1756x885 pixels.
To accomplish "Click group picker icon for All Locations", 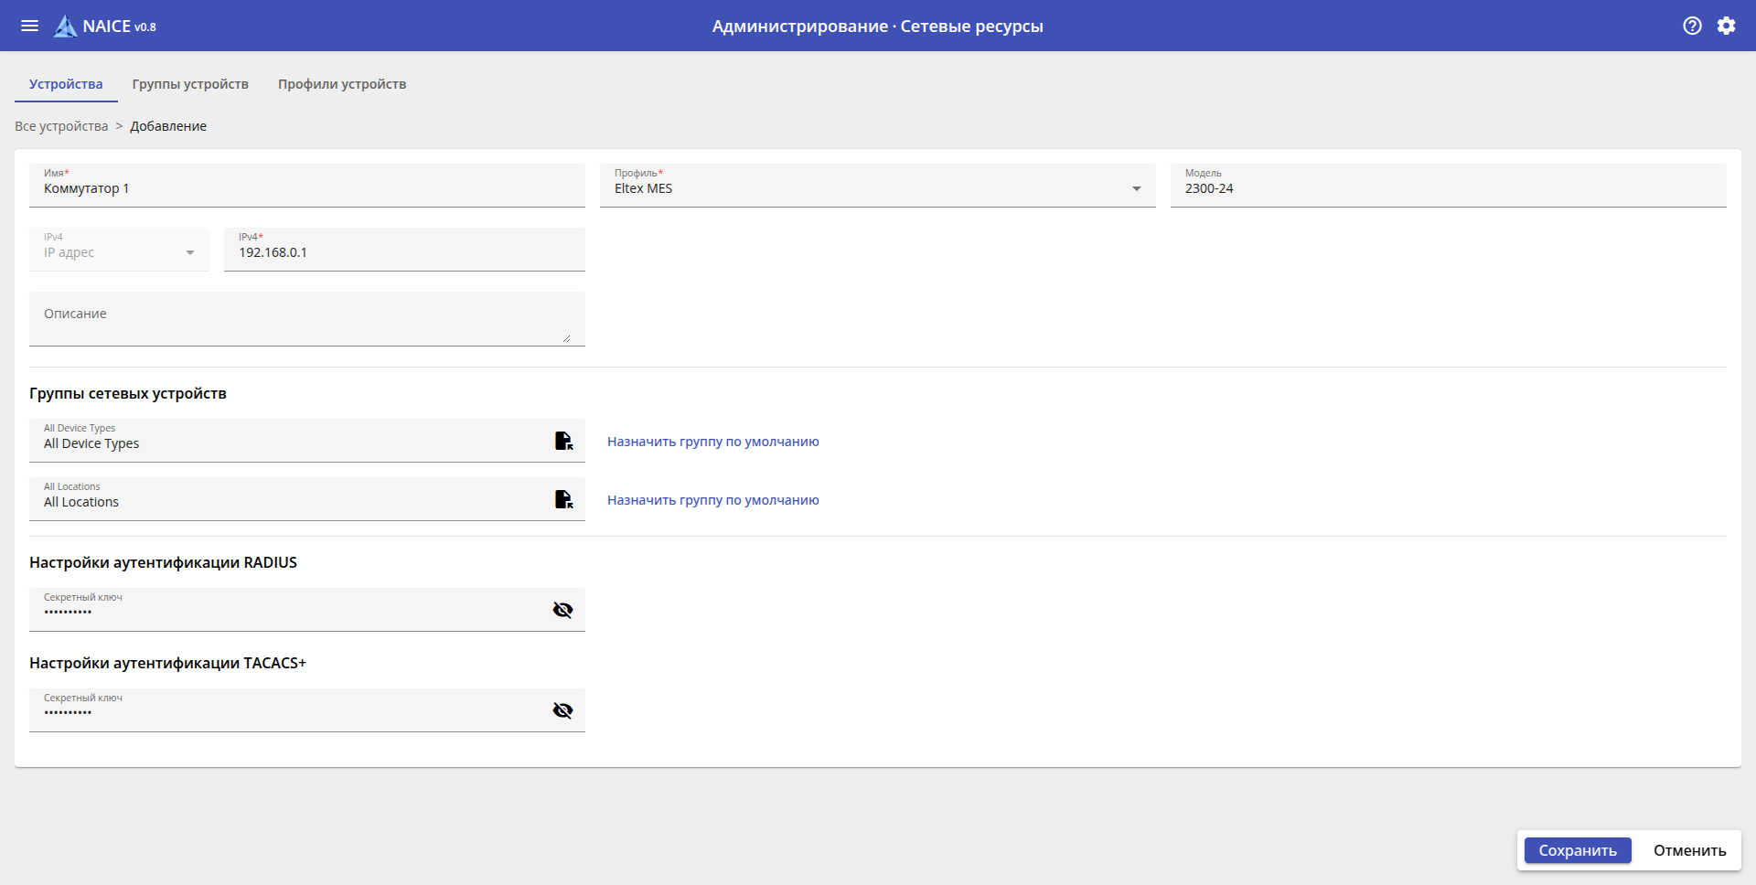I will [x=563, y=499].
